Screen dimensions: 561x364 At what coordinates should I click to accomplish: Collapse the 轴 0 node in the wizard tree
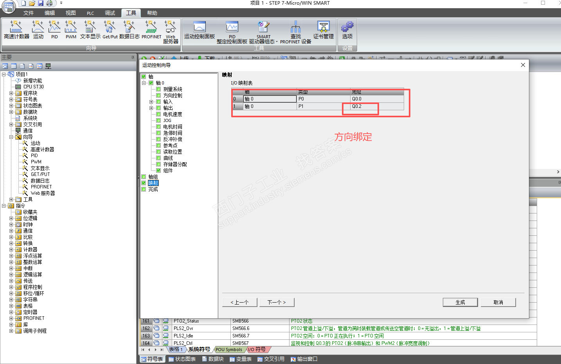pos(144,83)
